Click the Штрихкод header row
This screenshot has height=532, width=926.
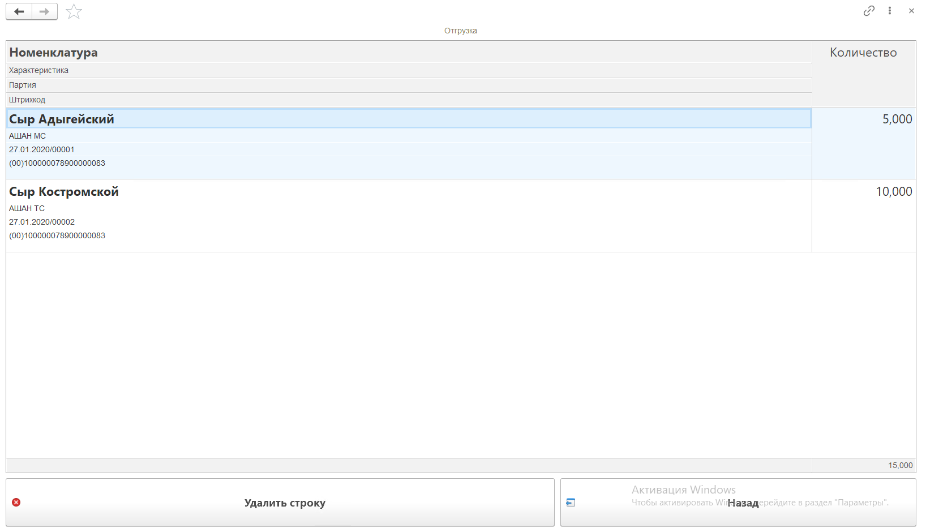tap(27, 100)
